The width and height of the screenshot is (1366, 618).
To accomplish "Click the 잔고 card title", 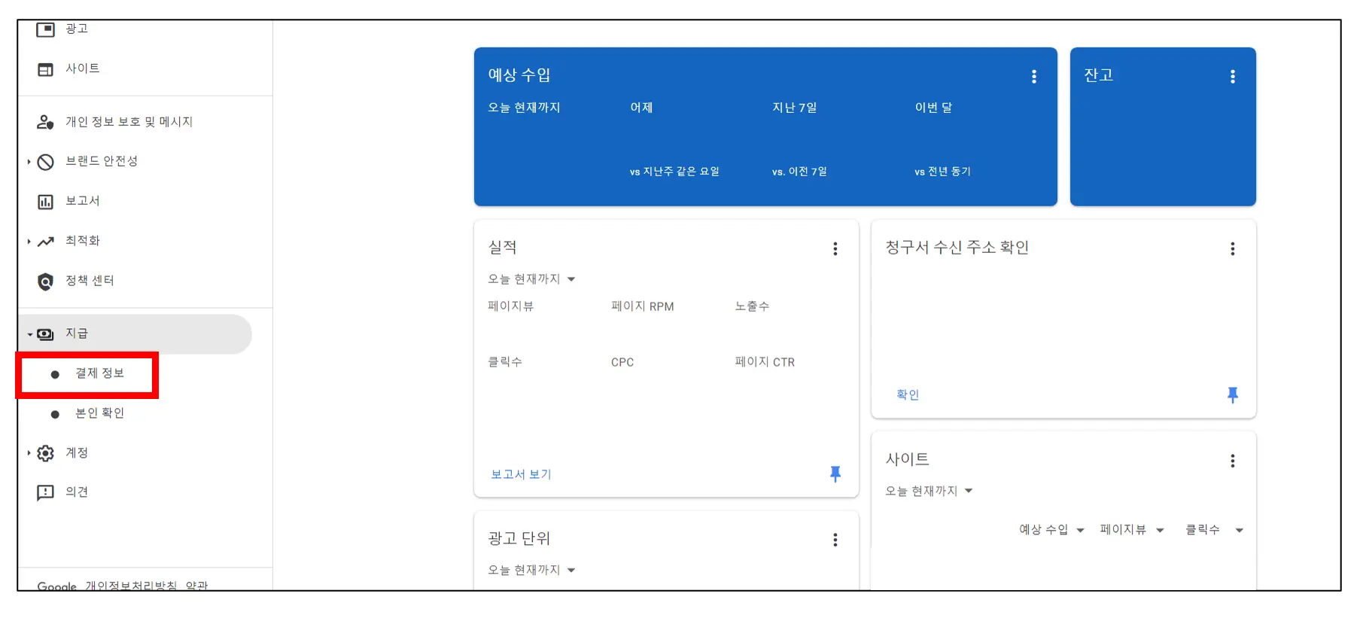I will tap(1099, 75).
